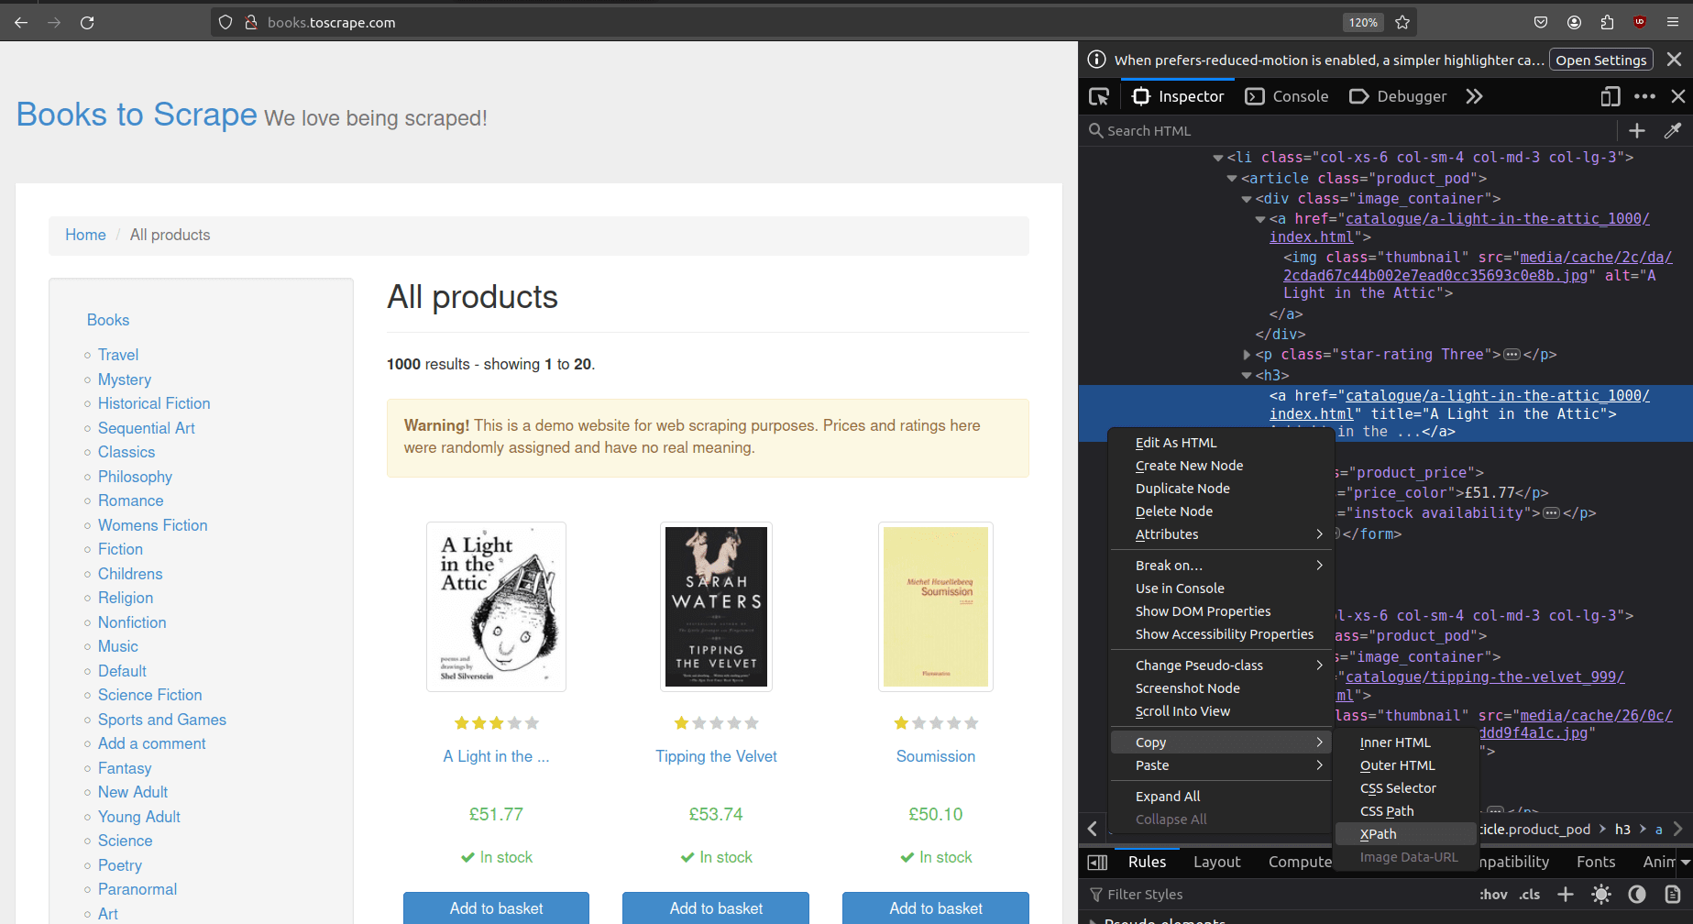The image size is (1693, 924).
Task: Click the Pocket save icon in toolbar
Action: click(x=1541, y=22)
